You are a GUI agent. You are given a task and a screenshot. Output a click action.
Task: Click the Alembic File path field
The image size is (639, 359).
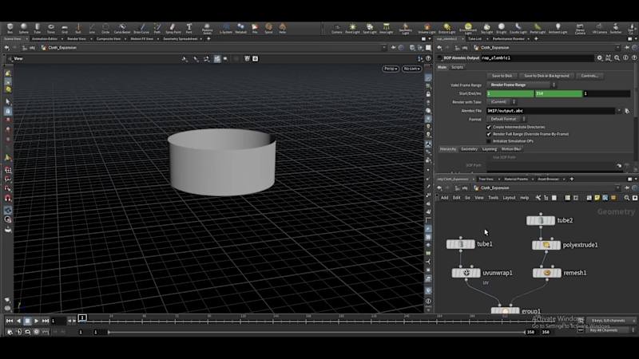[x=551, y=111]
